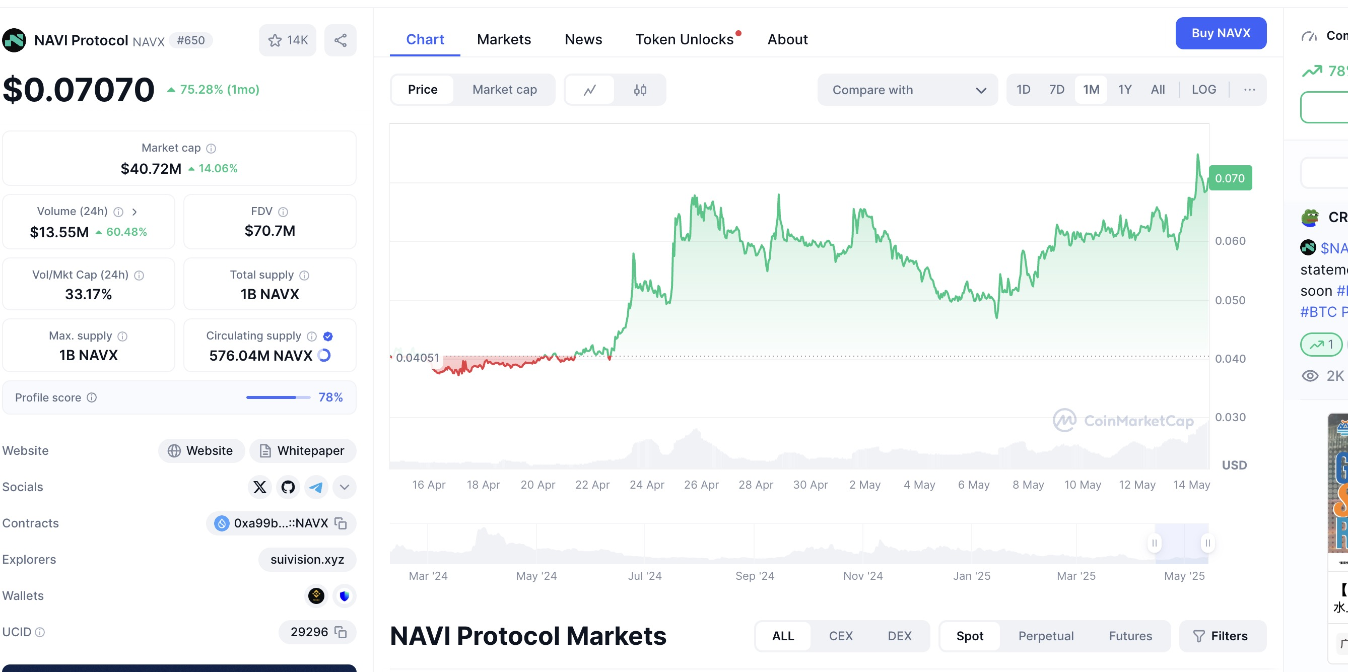Open the Website link

(201, 451)
